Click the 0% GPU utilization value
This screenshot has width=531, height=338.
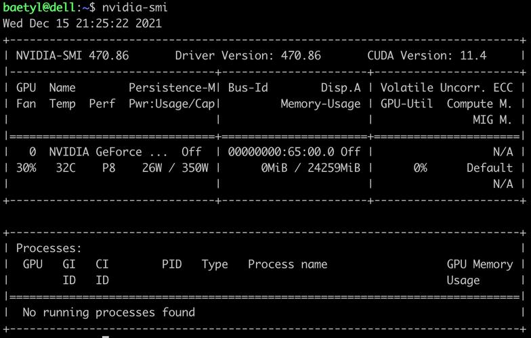coord(420,168)
